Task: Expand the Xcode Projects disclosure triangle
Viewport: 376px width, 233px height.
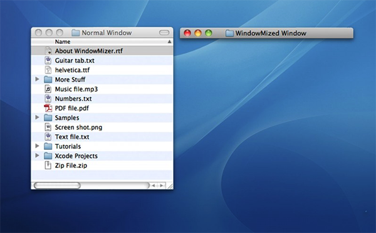Action: [37, 156]
